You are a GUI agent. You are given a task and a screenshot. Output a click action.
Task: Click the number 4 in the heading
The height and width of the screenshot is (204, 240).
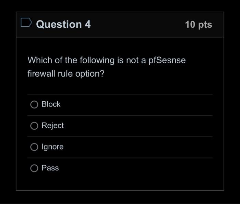click(88, 24)
